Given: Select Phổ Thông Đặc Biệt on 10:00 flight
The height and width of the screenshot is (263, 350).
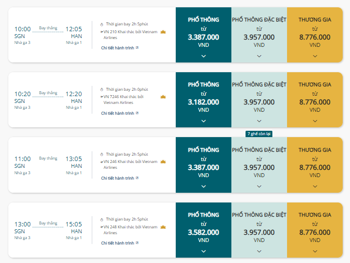Looking at the screenshot, I should click(259, 35).
